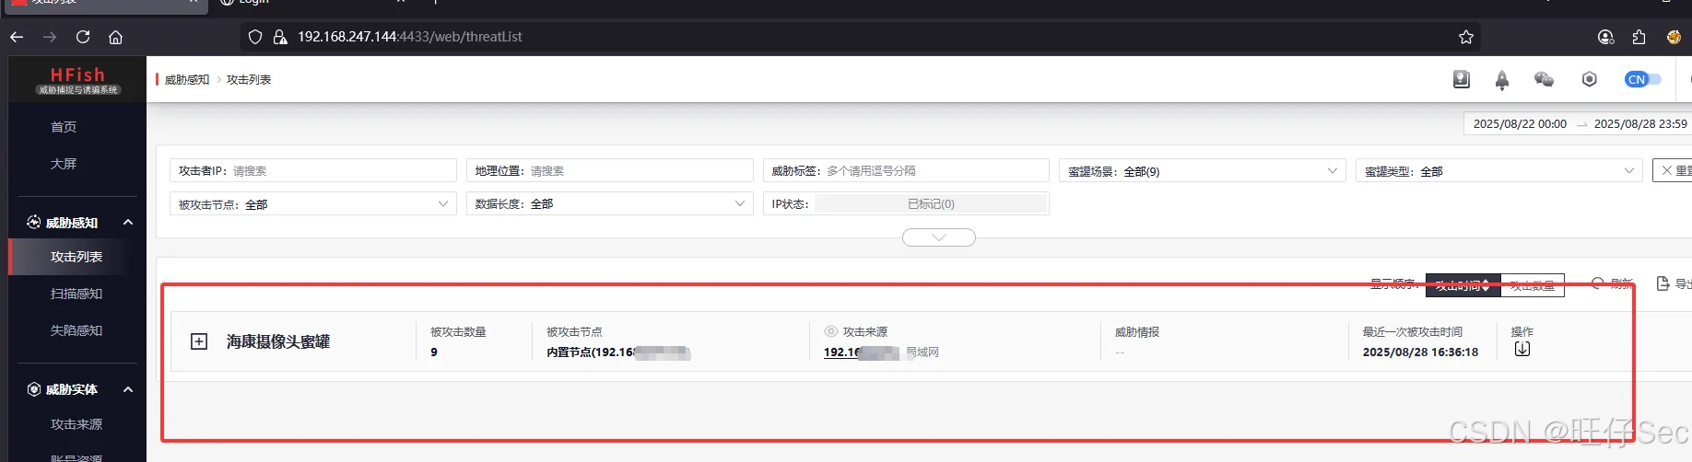Open 扫描感知 in the sidebar
The width and height of the screenshot is (1692, 462).
click(x=76, y=294)
